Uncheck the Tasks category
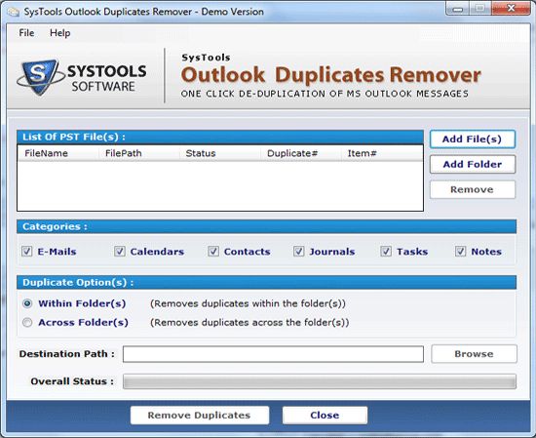536x438 pixels. point(386,252)
